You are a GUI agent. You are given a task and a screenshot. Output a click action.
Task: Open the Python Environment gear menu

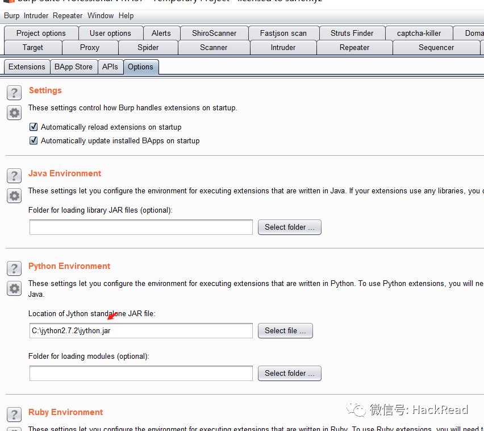tap(14, 288)
